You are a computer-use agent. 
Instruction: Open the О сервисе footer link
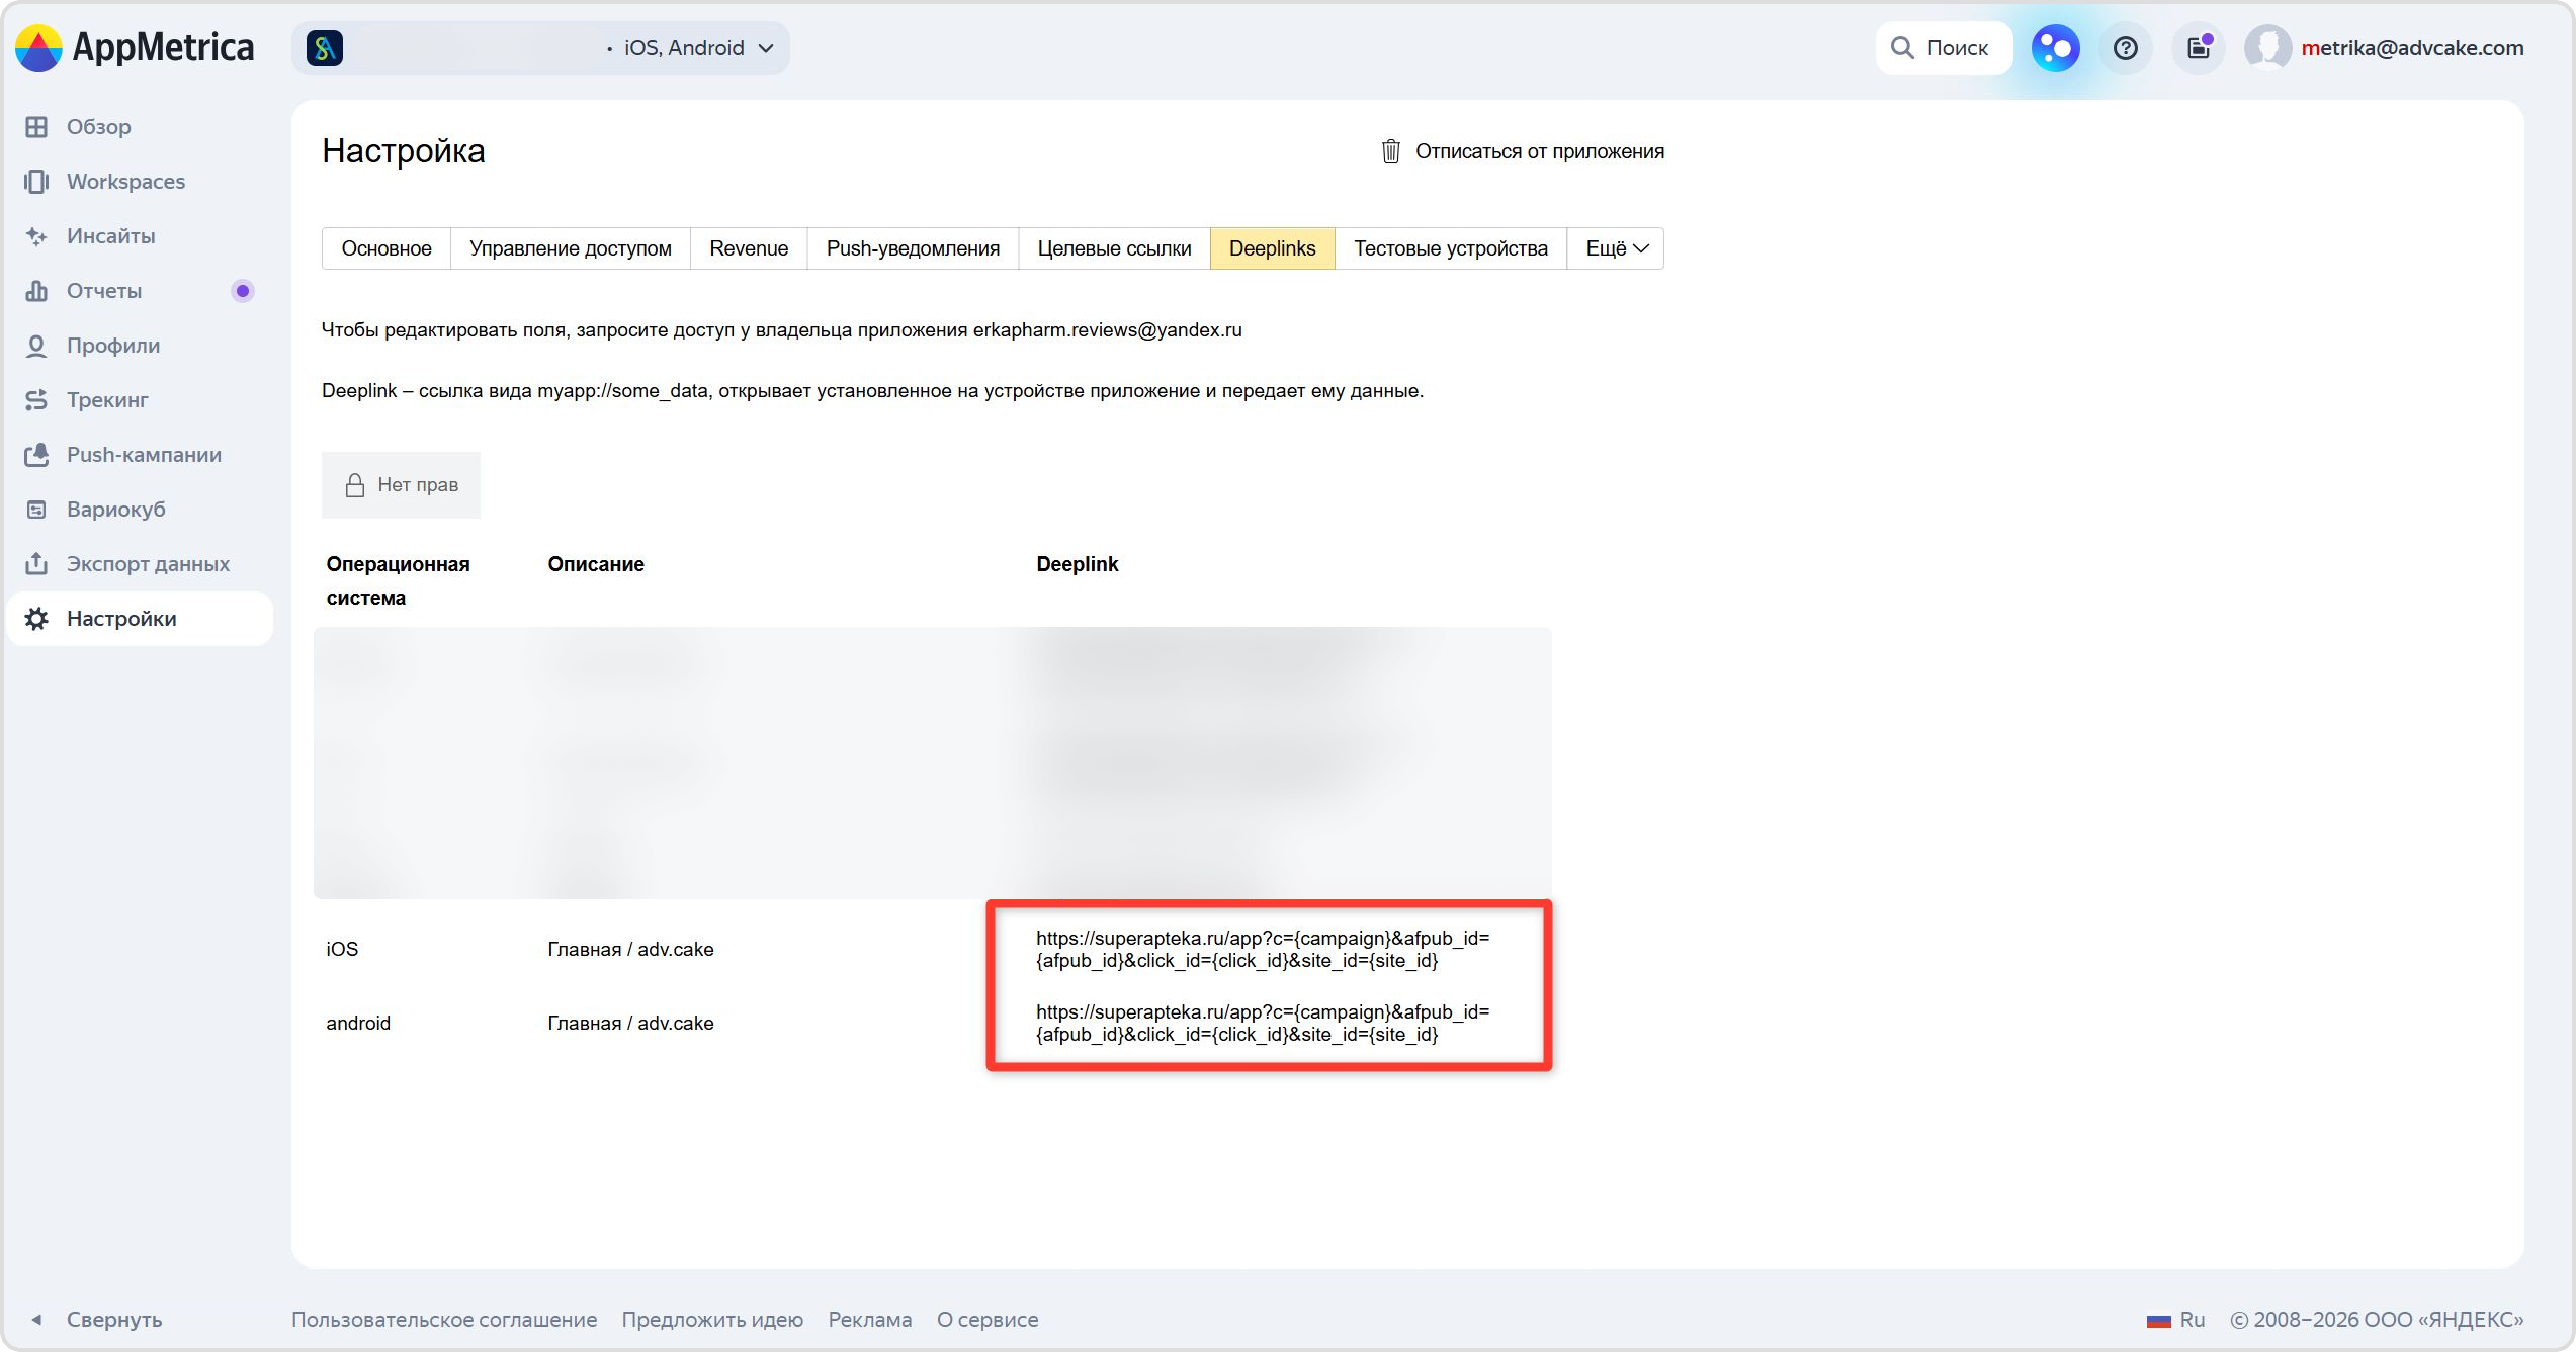click(x=987, y=1320)
